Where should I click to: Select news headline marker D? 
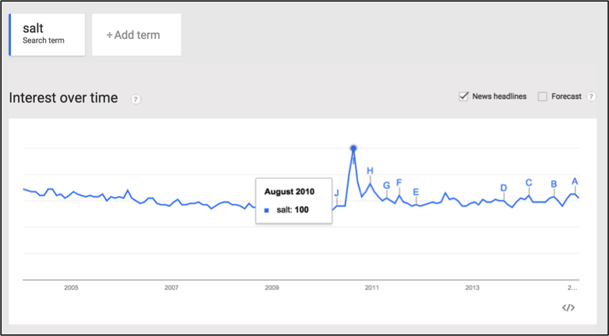pos(503,188)
